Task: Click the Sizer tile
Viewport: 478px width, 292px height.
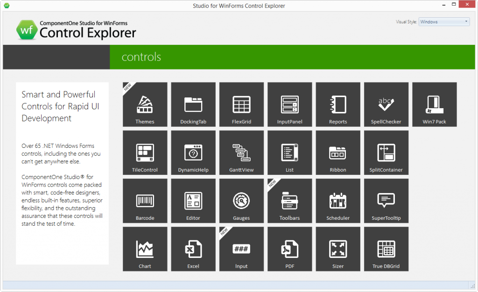Action: click(x=338, y=249)
